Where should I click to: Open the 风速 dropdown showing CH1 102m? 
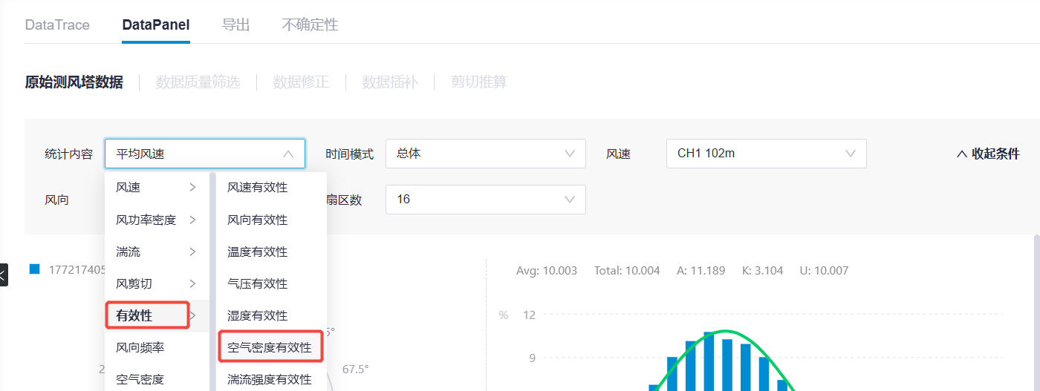[x=766, y=154]
